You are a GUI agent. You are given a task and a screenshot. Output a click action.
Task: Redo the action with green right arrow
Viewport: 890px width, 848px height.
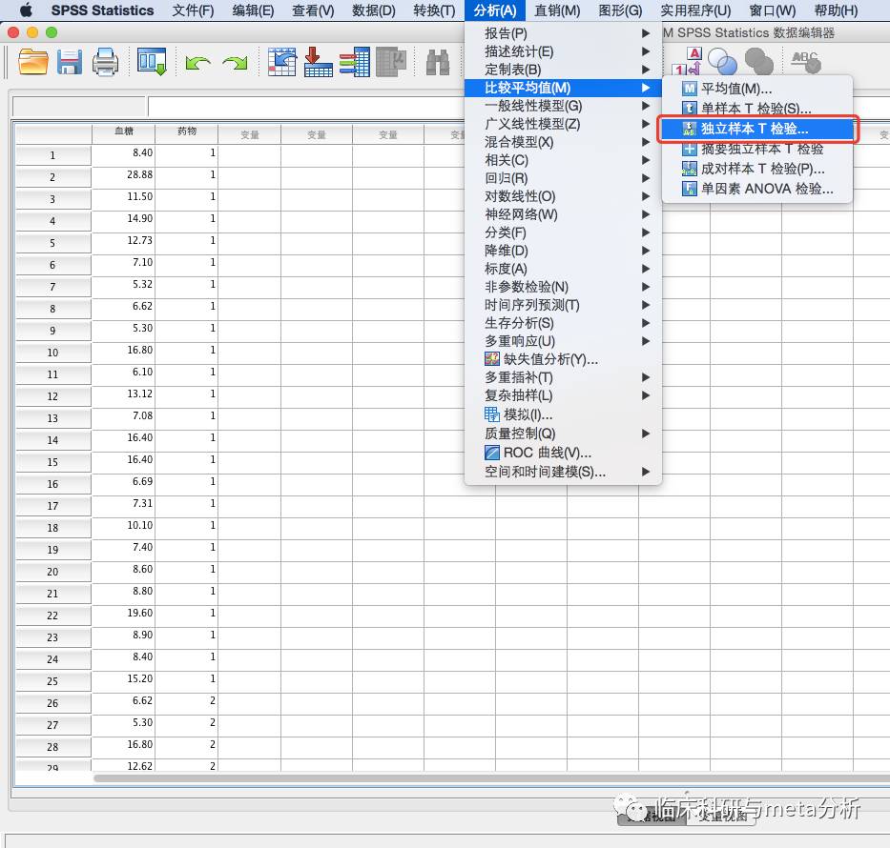tap(235, 62)
